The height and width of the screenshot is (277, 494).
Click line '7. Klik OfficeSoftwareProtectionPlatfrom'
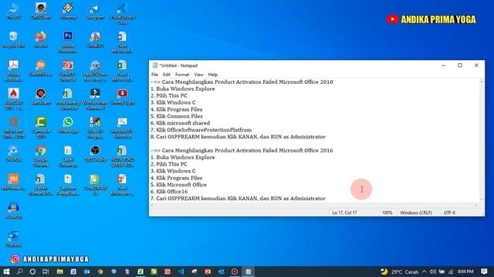pos(201,130)
